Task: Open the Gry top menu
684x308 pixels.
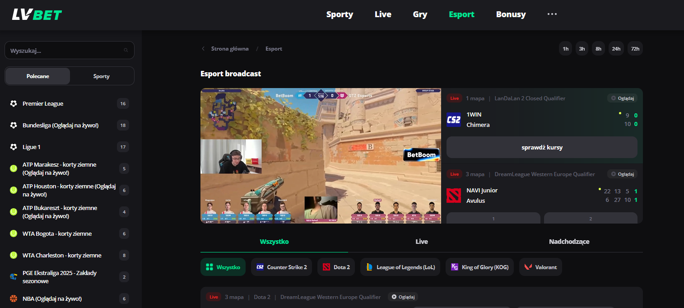Action: click(420, 14)
